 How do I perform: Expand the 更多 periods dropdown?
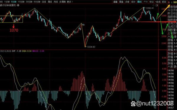(x=70, y=2)
